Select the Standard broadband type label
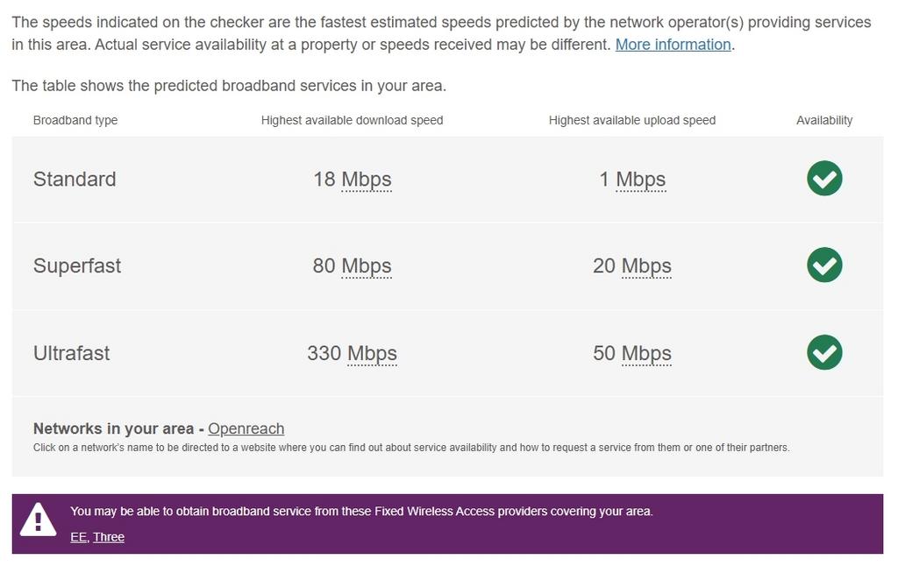This screenshot has height=566, width=898. pos(75,180)
